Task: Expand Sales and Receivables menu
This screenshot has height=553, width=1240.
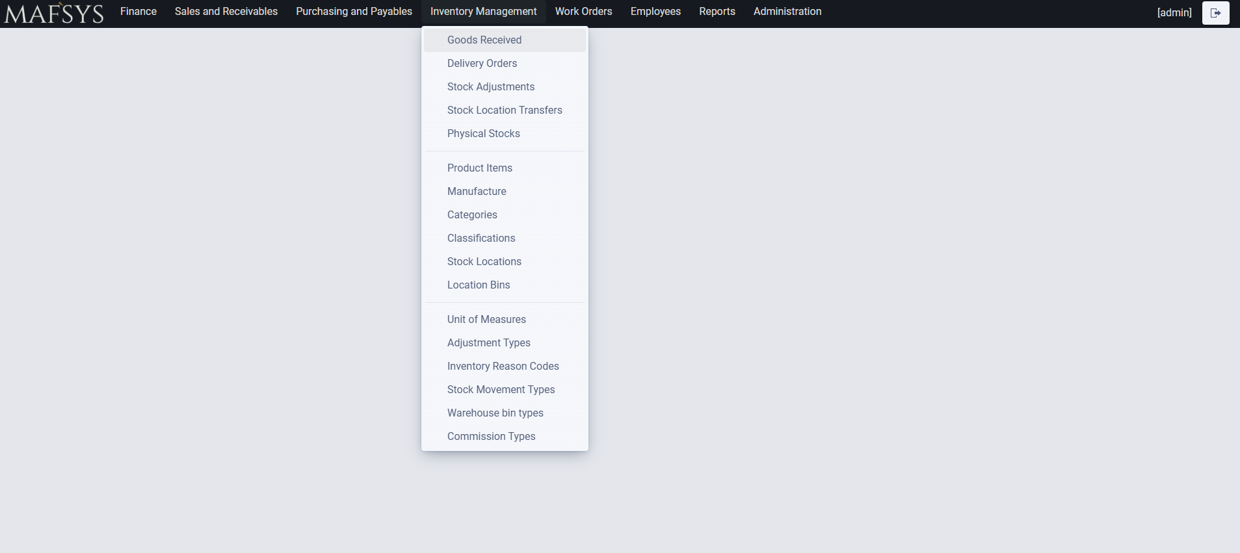Action: click(x=226, y=12)
